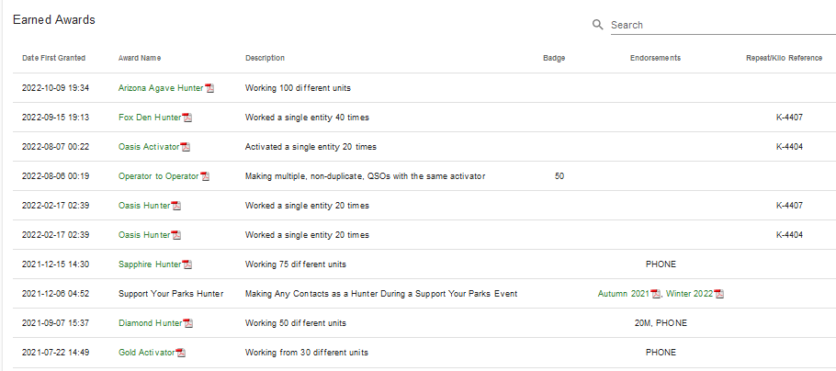This screenshot has height=371, width=836.
Task: Open the Operator to Operator award link
Action: [x=159, y=176]
